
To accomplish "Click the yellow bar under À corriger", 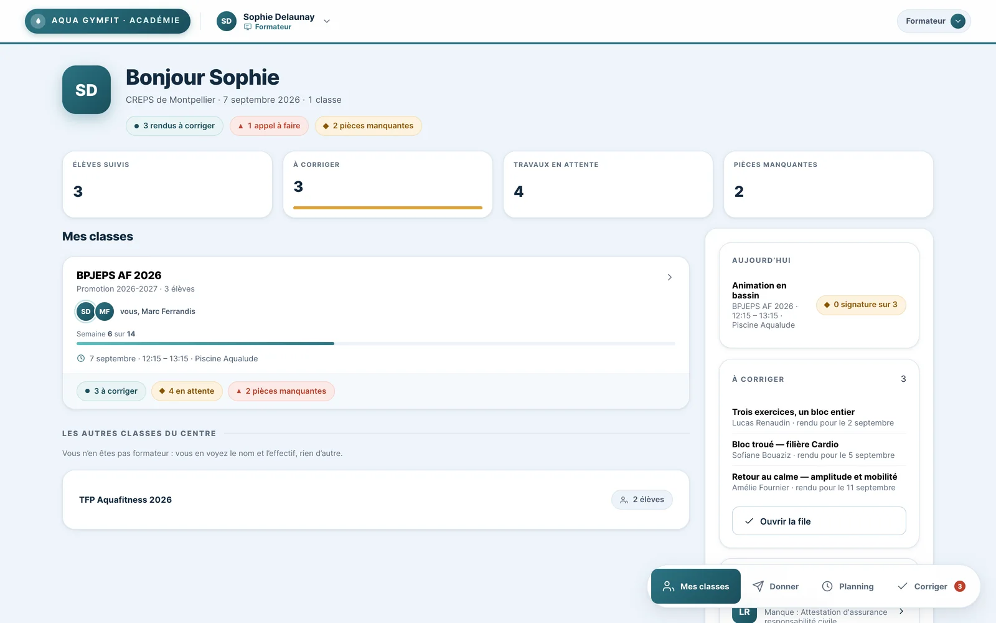I will click(x=388, y=207).
